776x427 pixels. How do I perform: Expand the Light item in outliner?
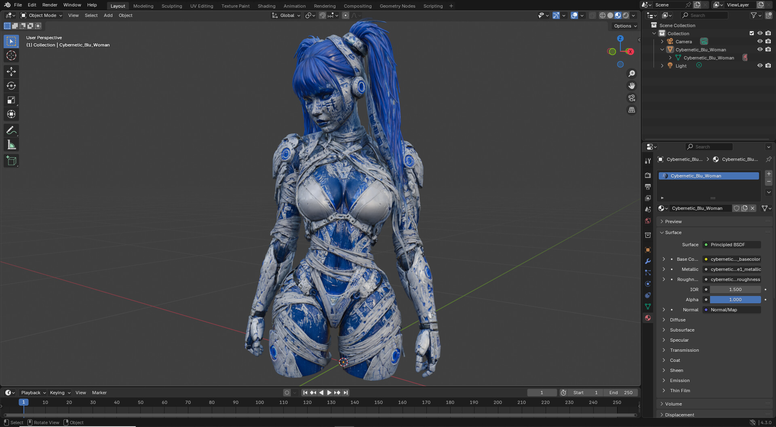pyautogui.click(x=662, y=66)
